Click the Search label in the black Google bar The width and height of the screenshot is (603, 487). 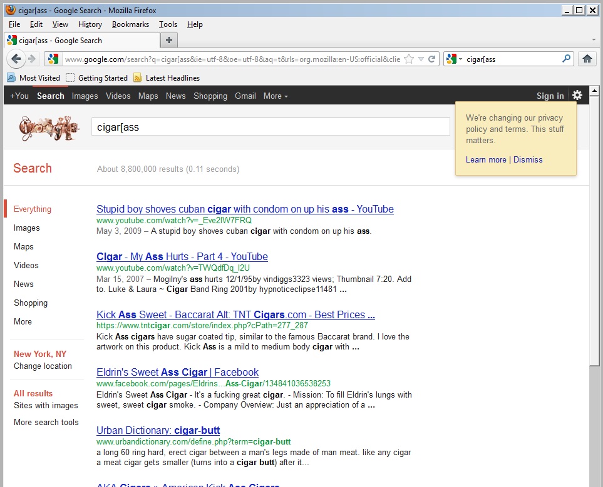[50, 96]
